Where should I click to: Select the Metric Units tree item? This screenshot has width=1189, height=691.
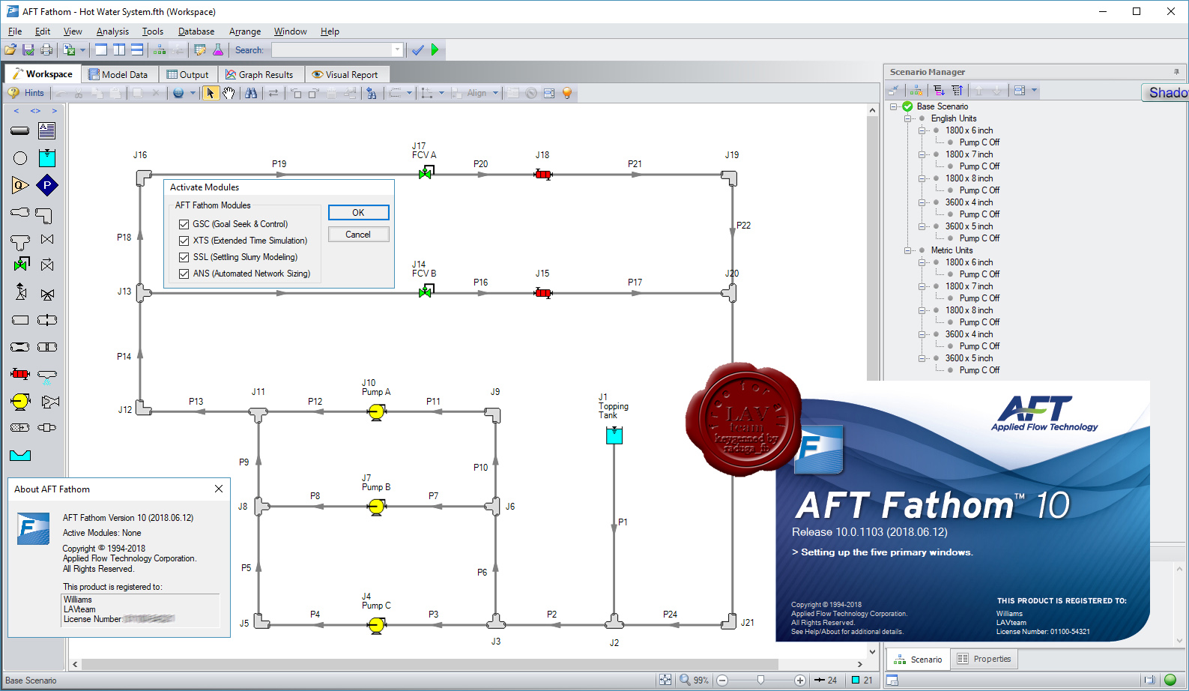pyautogui.click(x=951, y=250)
